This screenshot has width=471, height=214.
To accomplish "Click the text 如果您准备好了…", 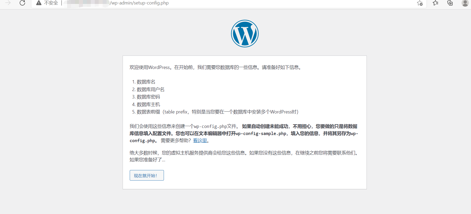I will coord(147,160).
